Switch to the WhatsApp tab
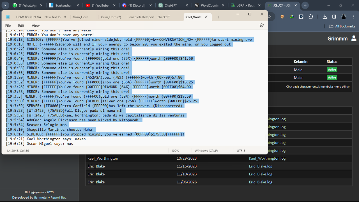The width and height of the screenshot is (359, 202). (27, 5)
